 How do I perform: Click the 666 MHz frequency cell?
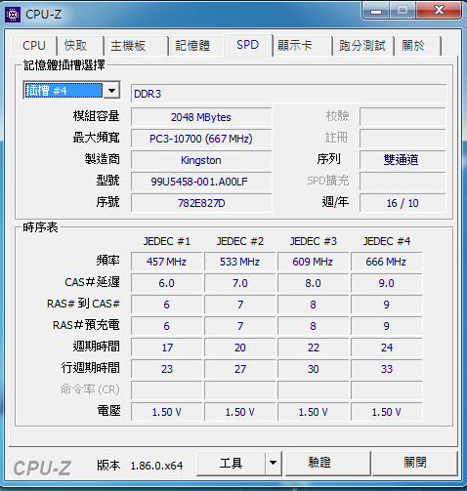(x=386, y=262)
